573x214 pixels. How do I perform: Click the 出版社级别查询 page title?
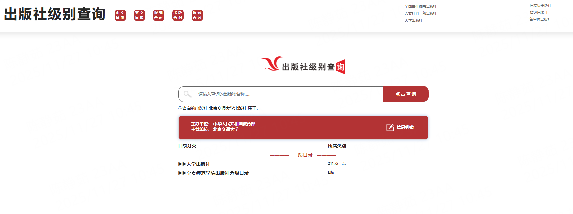coord(55,15)
